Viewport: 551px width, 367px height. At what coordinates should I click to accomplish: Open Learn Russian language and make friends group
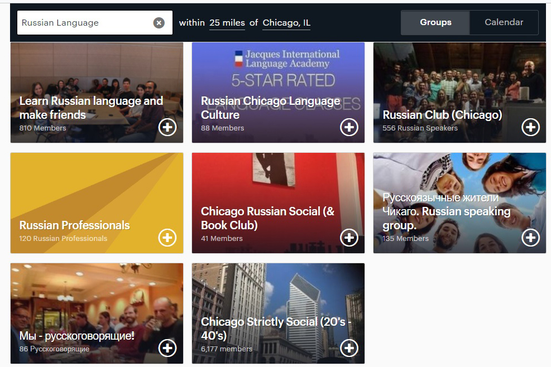tap(91, 108)
